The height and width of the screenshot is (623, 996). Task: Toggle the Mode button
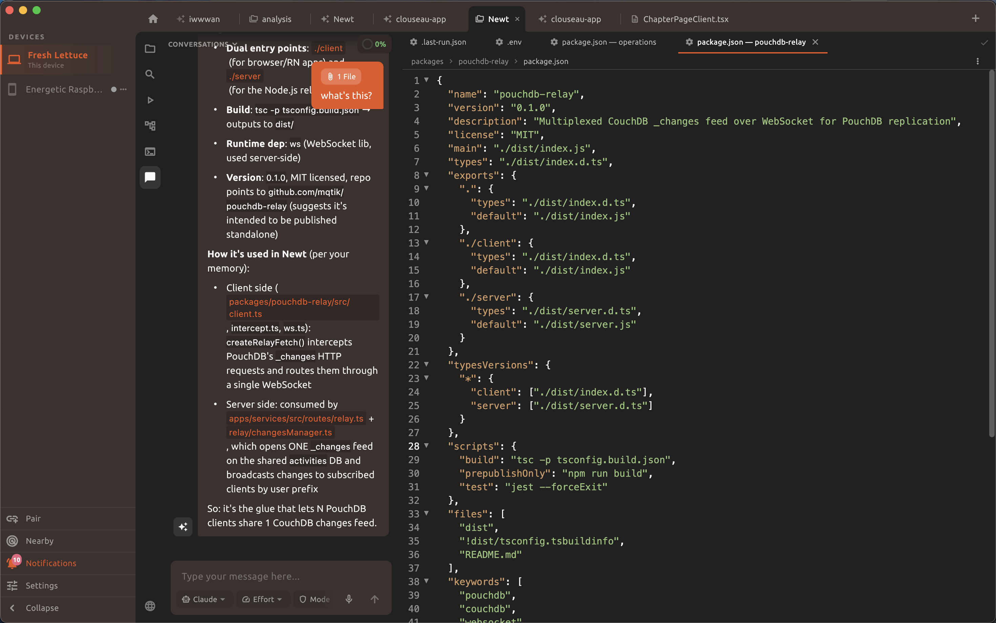[x=314, y=599]
